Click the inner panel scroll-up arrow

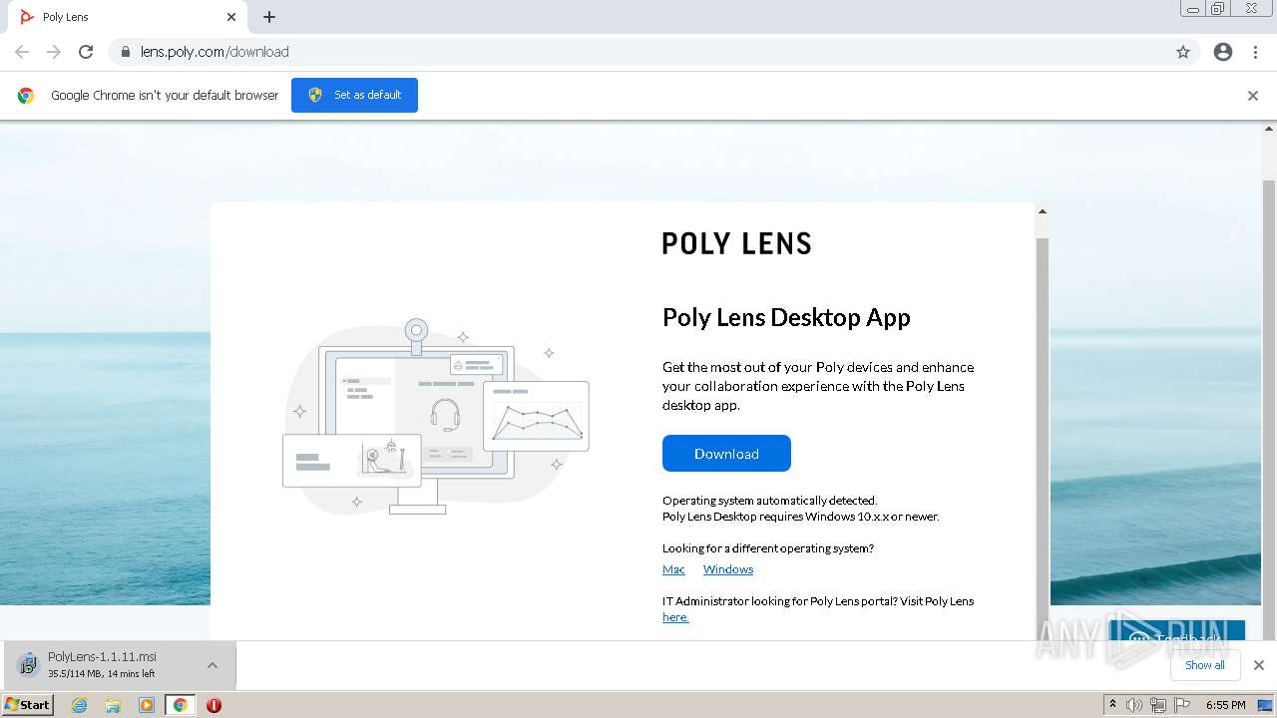point(1043,211)
